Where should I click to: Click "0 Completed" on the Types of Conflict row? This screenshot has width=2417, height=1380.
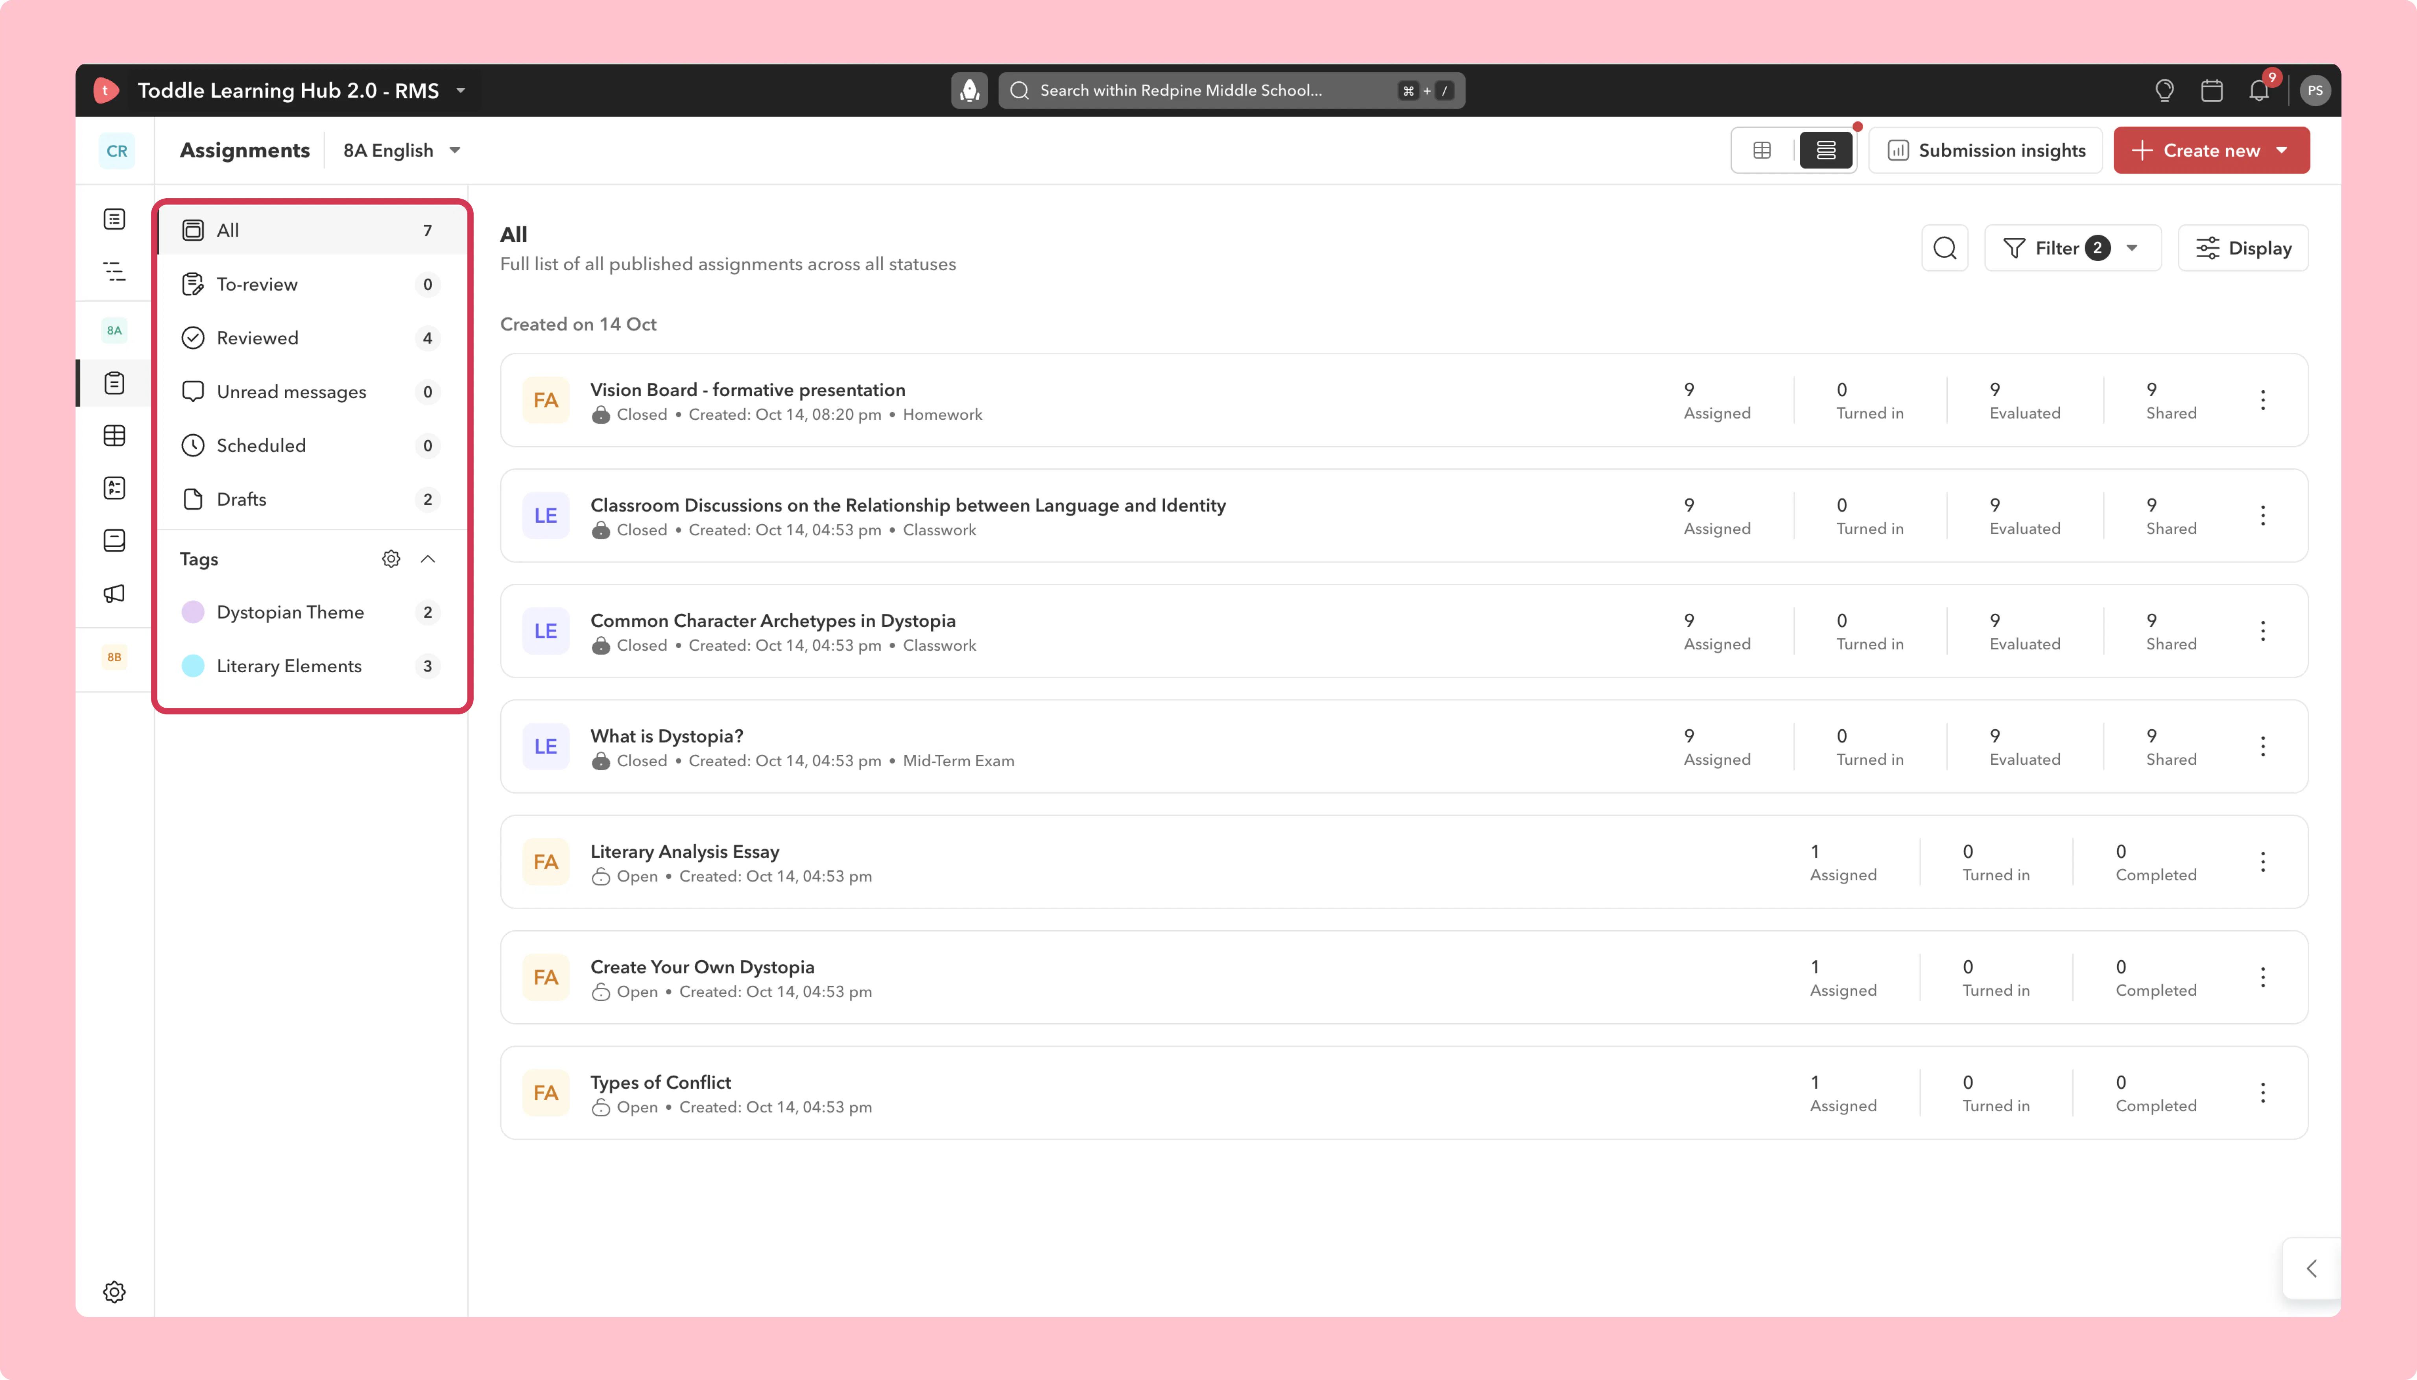tap(2155, 1094)
